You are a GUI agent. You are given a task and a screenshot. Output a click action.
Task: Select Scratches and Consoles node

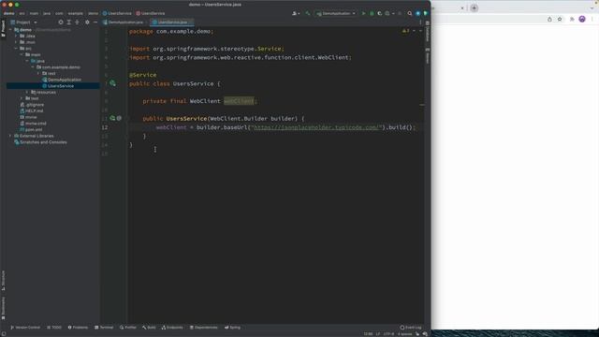coord(43,142)
